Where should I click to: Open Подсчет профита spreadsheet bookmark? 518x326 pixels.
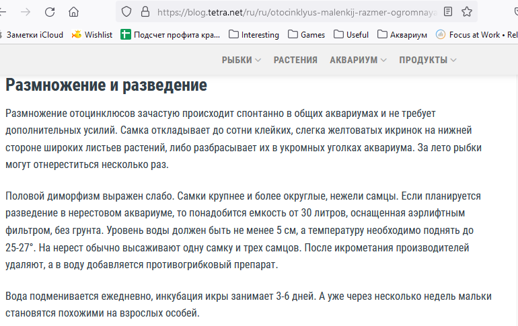tap(170, 35)
